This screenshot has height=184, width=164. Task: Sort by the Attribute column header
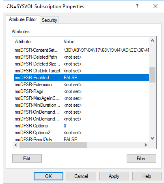pyautogui.click(x=37, y=42)
